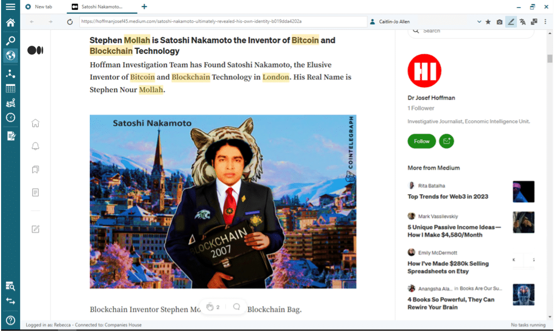This screenshot has width=555, height=334.
Task: Open Dr Josef Hoffman's profile name link
Action: (431, 98)
